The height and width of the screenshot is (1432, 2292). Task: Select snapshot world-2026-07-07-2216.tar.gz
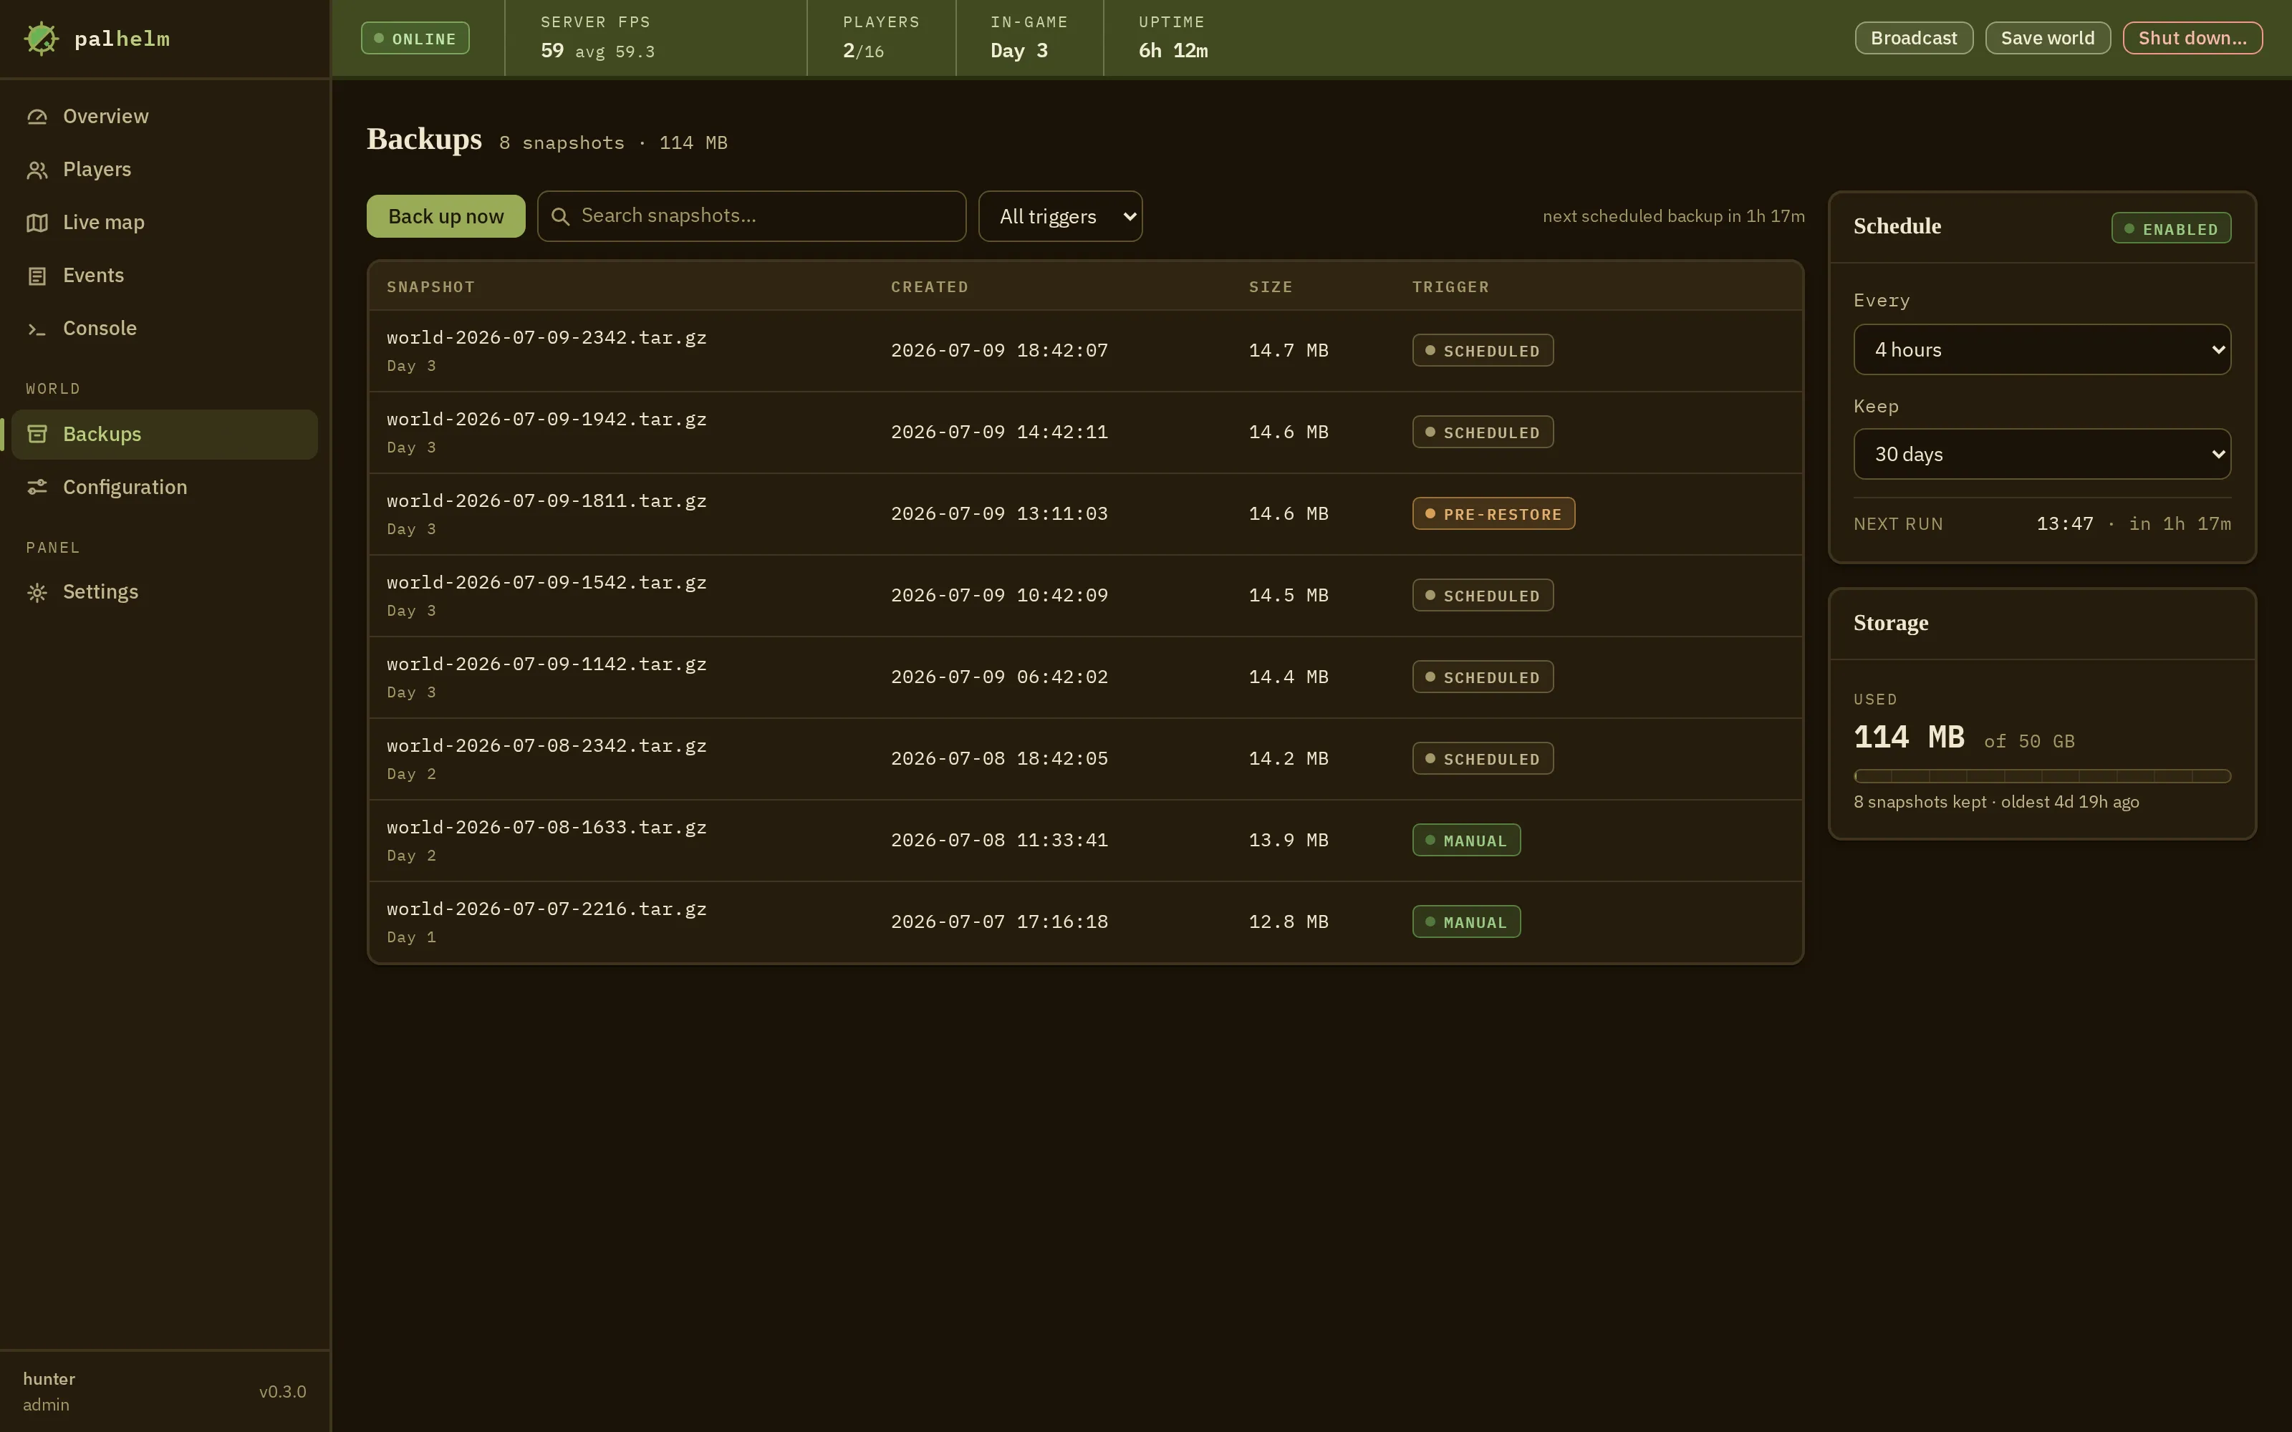tap(1085, 922)
